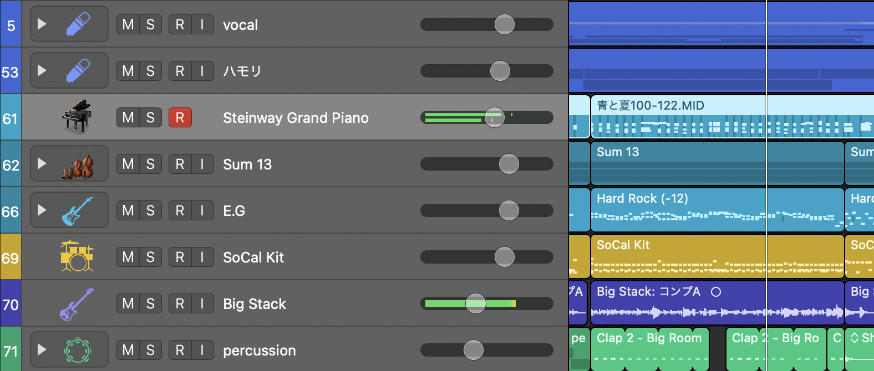Image resolution: width=874 pixels, height=371 pixels.
Task: Click the drum kit icon on SoCal Kit
Action: pyautogui.click(x=77, y=257)
